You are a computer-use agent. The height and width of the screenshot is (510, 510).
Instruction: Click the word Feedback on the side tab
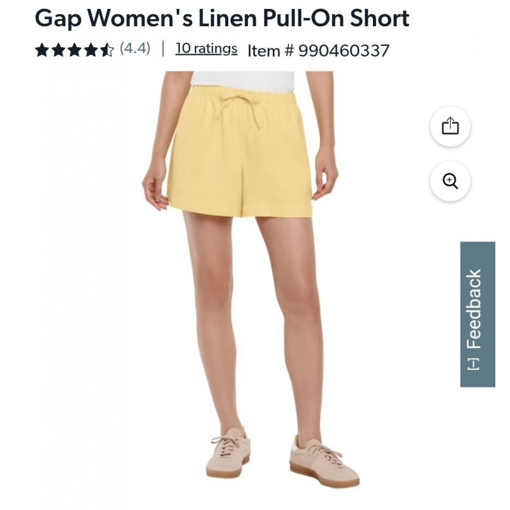[x=474, y=309]
